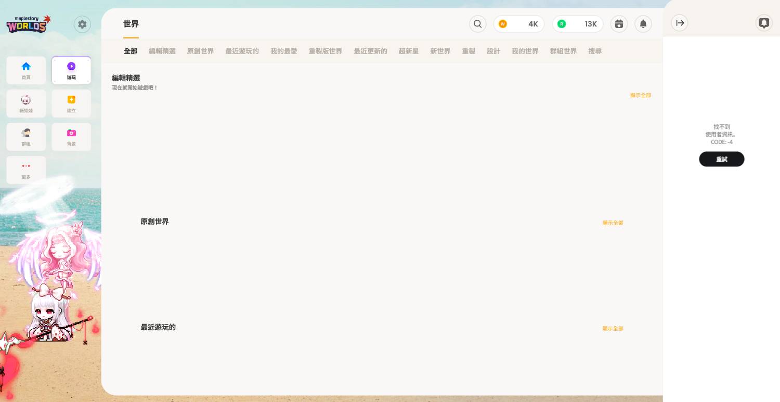Select the 全部 tab
The height and width of the screenshot is (402, 780).
coord(131,51)
